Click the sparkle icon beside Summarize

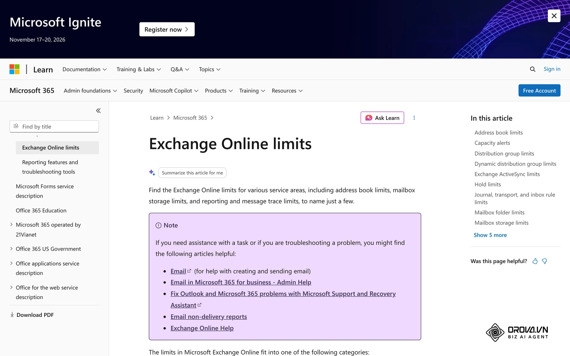(x=152, y=173)
